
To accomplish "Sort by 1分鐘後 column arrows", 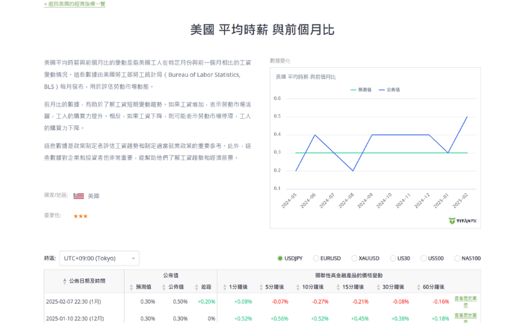I will (x=224, y=287).
